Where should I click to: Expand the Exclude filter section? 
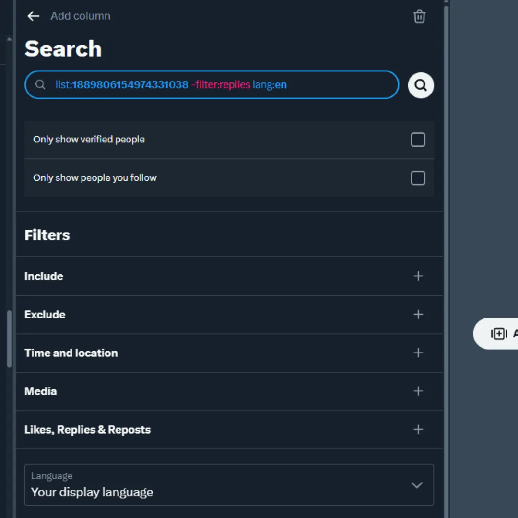pyautogui.click(x=418, y=315)
